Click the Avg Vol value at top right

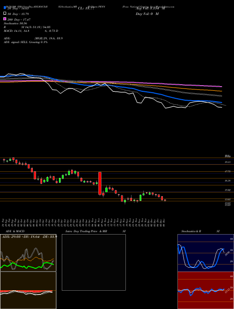pos(150,8)
